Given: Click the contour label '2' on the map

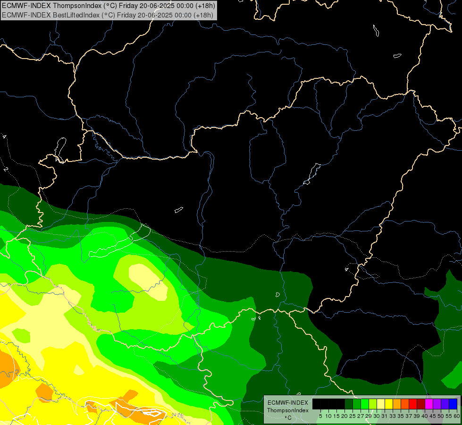Looking at the screenshot, I should pos(6,170).
